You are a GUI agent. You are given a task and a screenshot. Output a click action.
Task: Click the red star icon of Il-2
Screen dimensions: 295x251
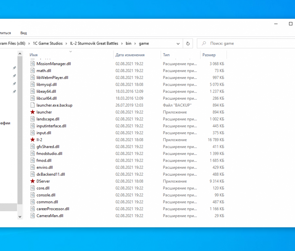(32, 140)
